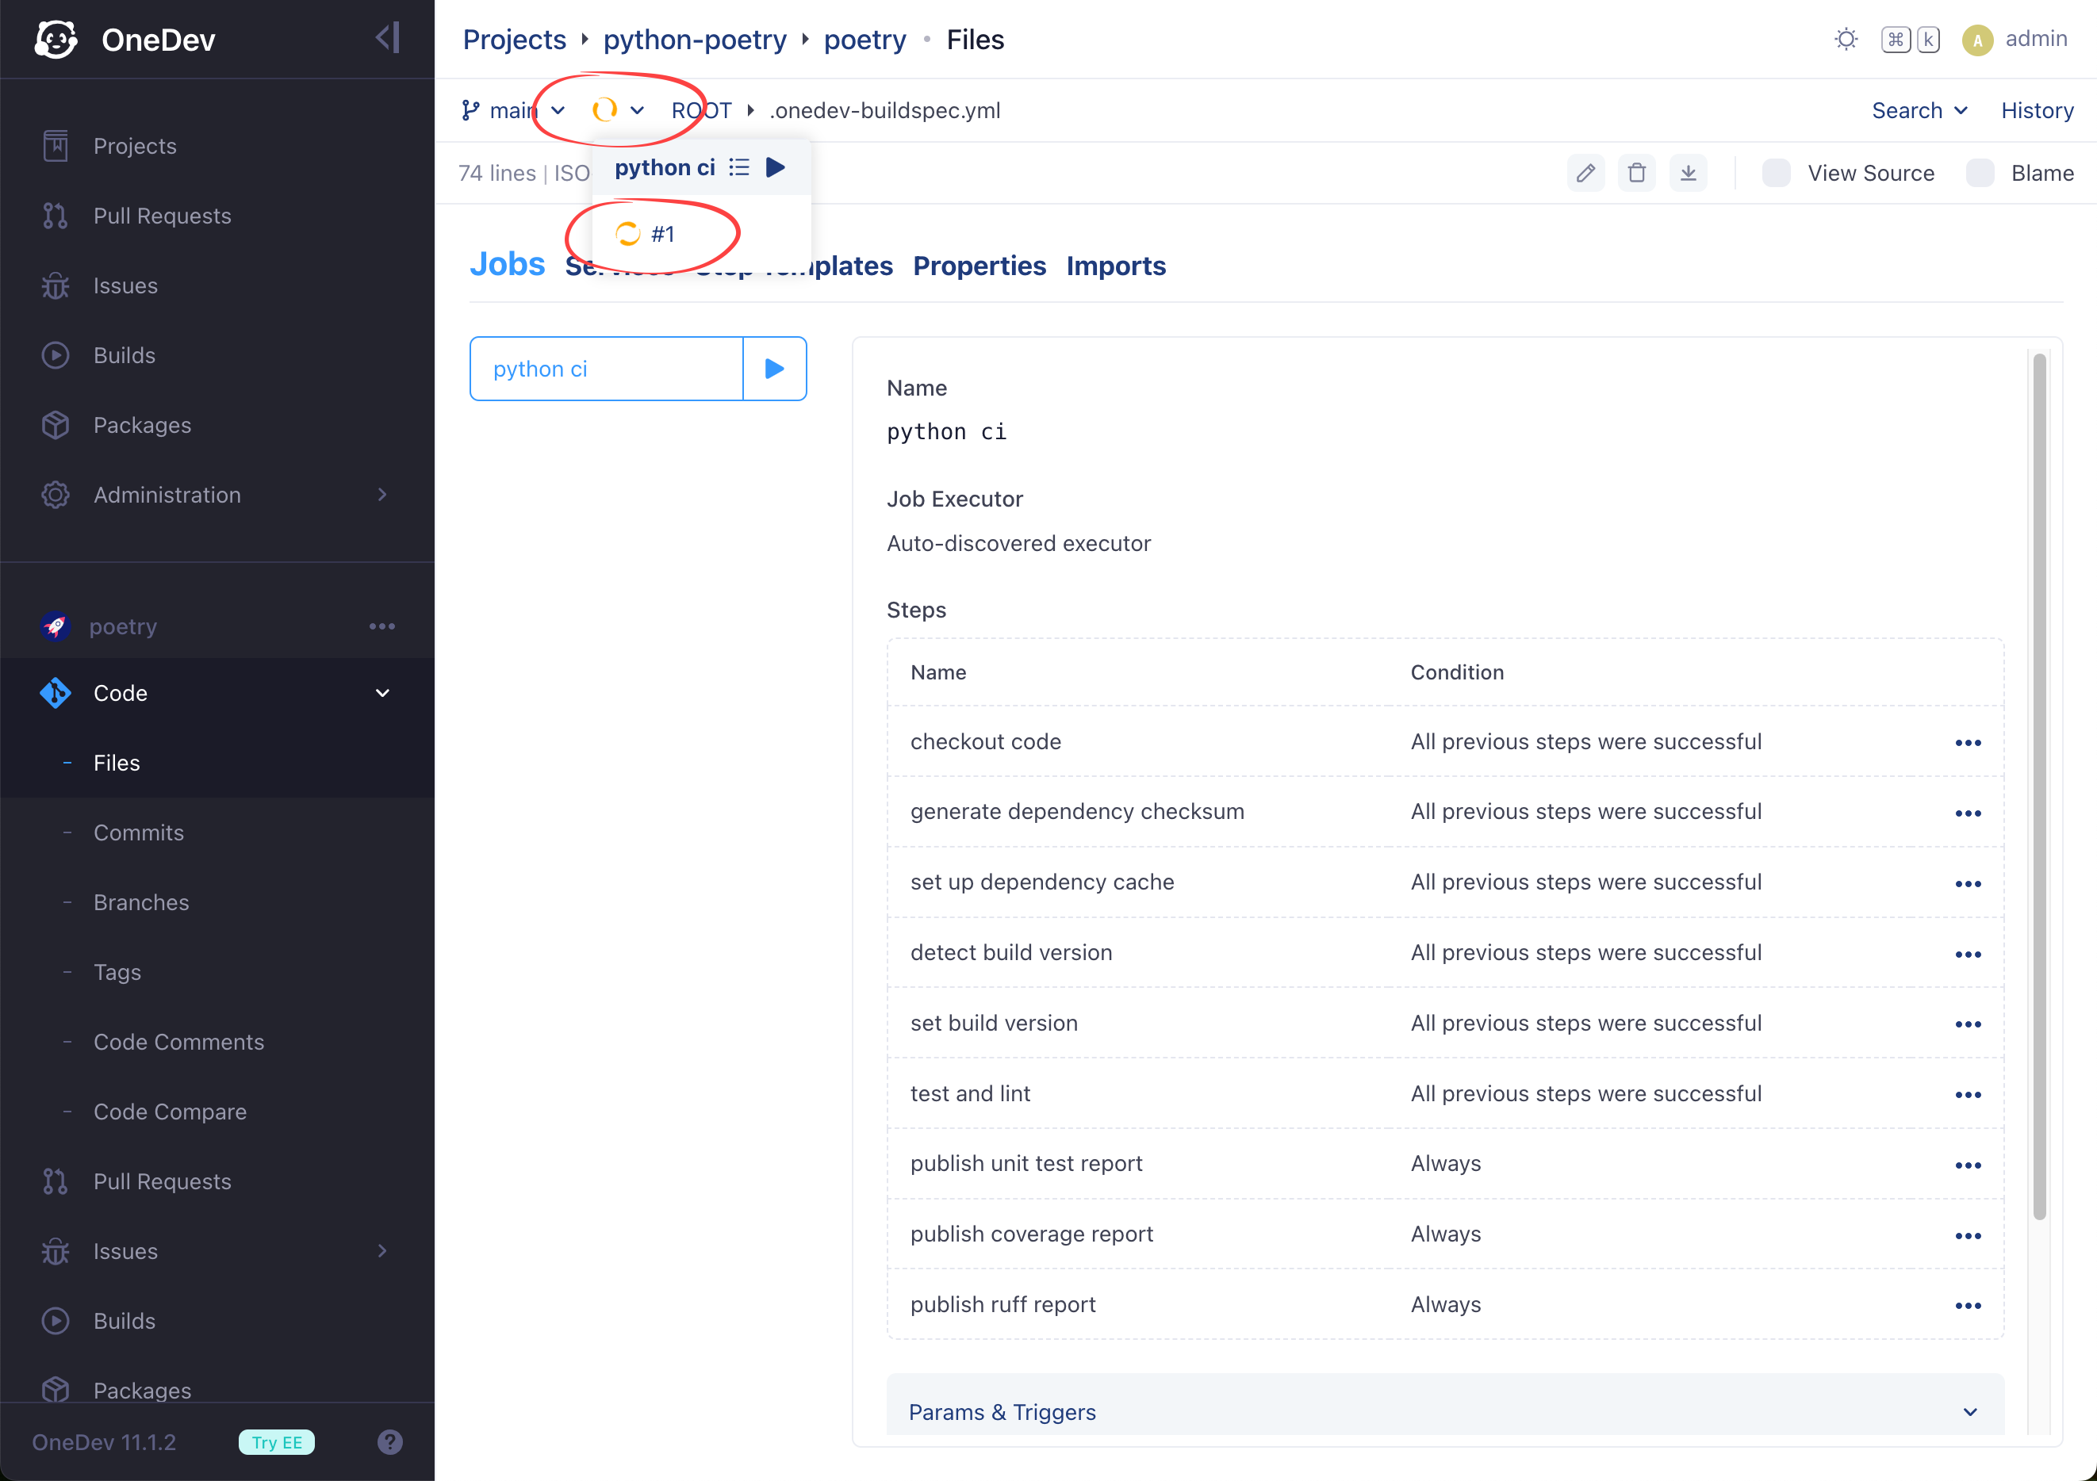Open the History link
The width and height of the screenshot is (2097, 1481).
click(x=2037, y=110)
